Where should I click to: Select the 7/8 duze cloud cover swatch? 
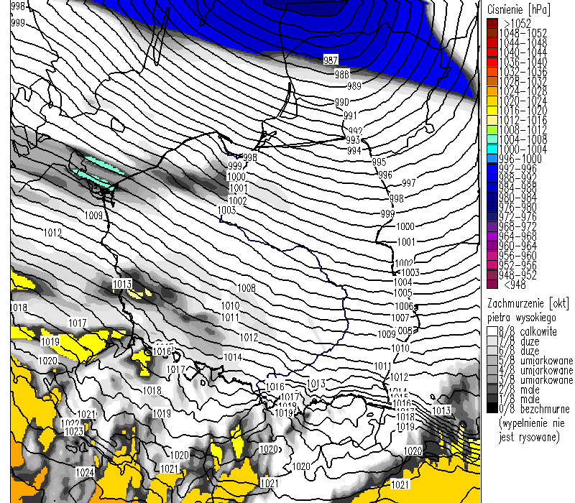[492, 341]
